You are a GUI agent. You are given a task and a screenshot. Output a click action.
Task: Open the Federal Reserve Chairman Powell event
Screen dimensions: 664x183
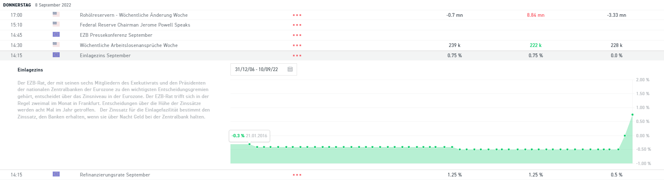click(332, 25)
